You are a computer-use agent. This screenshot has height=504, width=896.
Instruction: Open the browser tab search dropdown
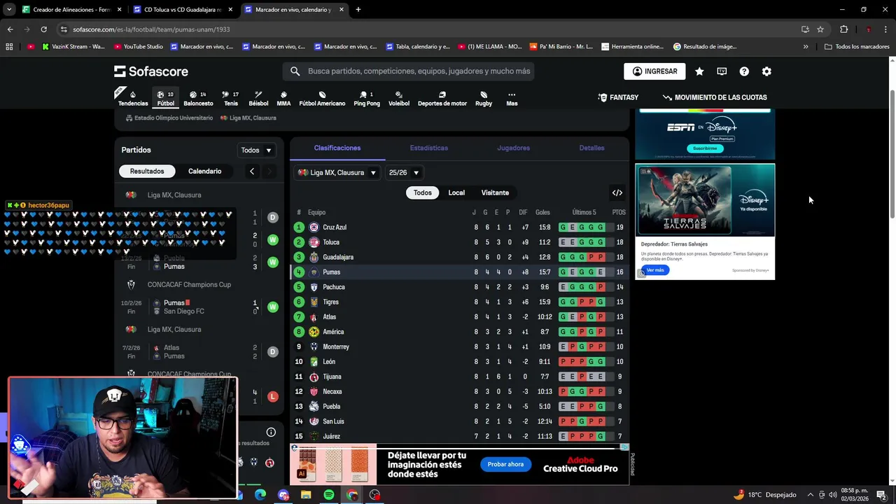coord(9,10)
